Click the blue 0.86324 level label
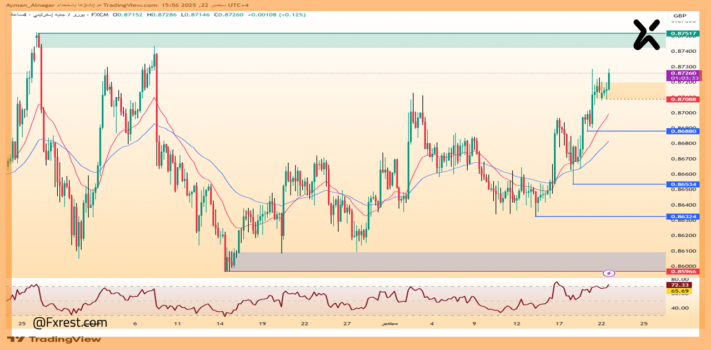The width and height of the screenshot is (711, 350). pos(683,216)
